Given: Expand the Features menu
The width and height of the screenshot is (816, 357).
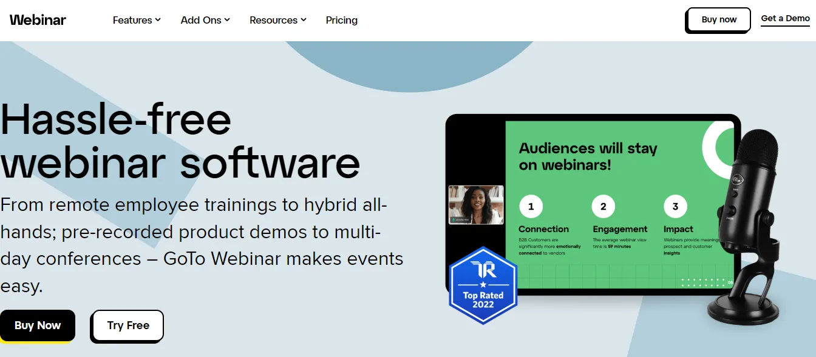Looking at the screenshot, I should [x=137, y=20].
